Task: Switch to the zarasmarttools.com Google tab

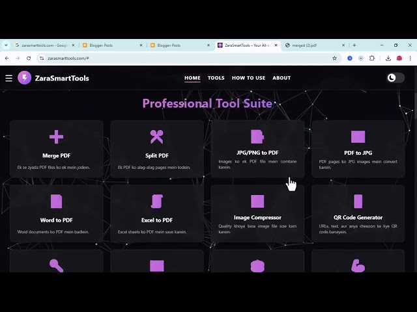Action: pyautogui.click(x=45, y=45)
